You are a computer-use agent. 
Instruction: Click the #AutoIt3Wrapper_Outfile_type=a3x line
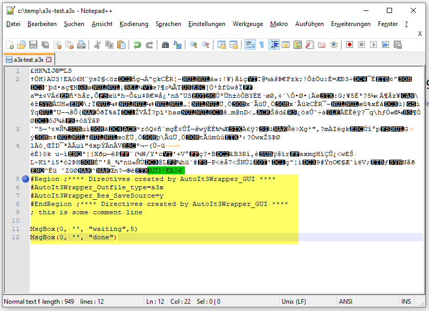click(x=97, y=187)
